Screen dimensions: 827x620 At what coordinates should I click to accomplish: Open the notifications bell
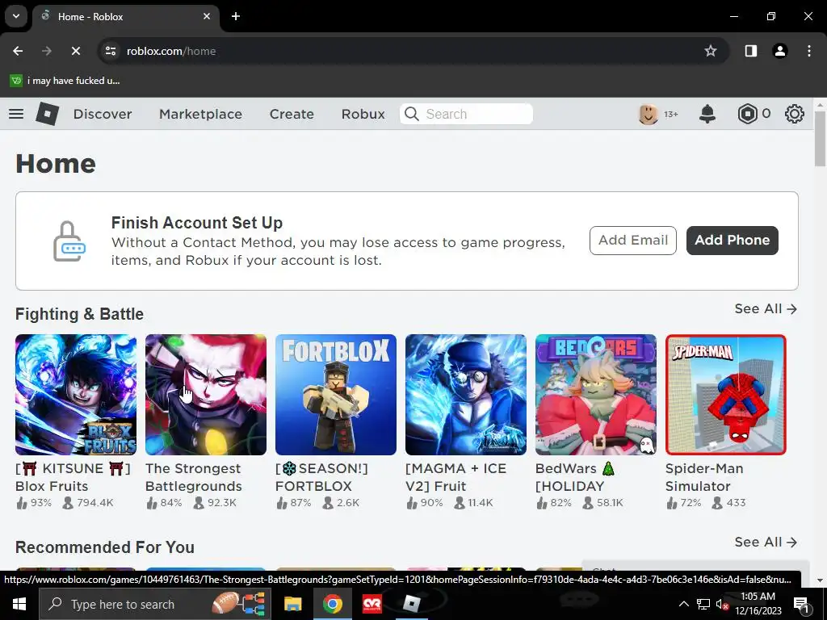[707, 114]
